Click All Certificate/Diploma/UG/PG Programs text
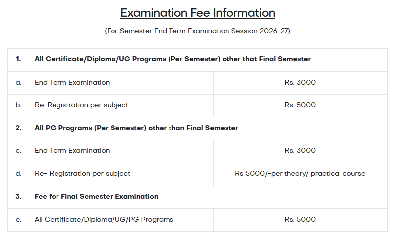The image size is (397, 238). point(104,219)
